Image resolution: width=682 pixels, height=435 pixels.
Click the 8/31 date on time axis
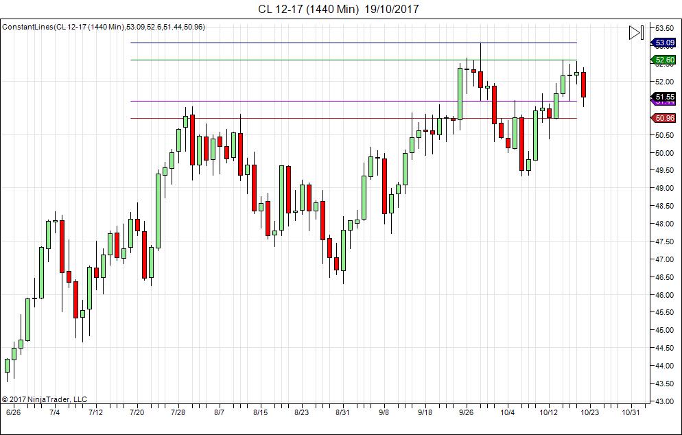343,412
